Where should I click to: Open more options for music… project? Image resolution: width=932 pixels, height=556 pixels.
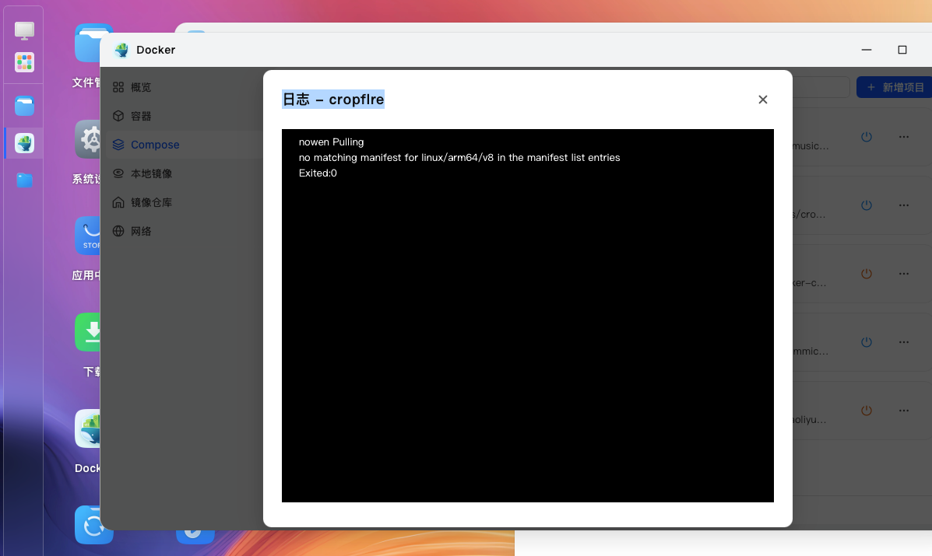(904, 137)
